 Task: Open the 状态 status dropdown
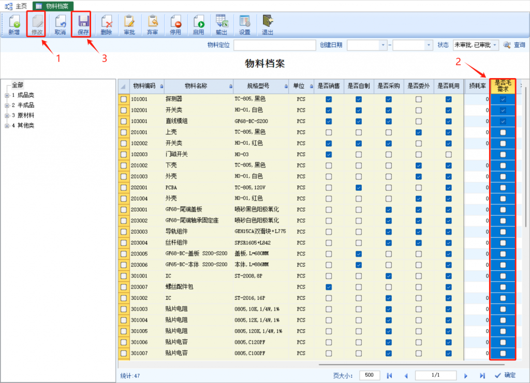[495, 45]
